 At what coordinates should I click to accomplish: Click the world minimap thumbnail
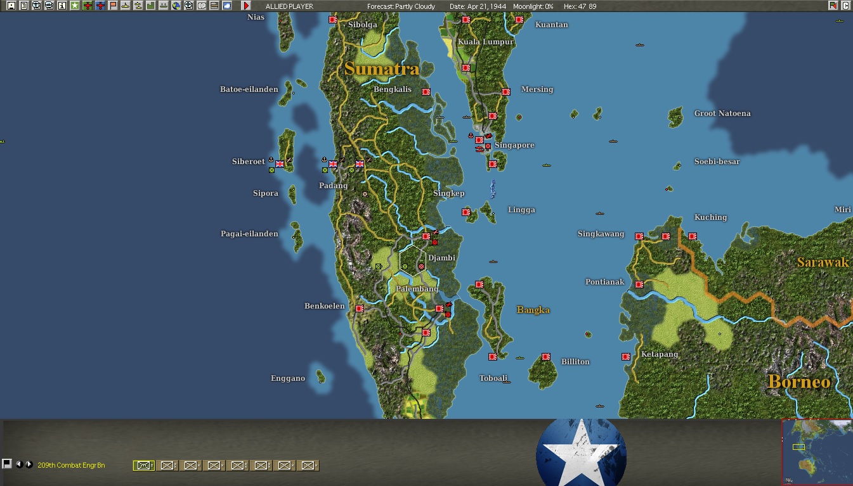click(817, 452)
